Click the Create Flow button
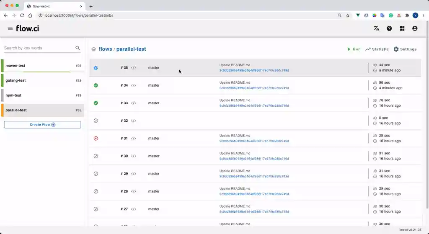Screen dimensions: 429x234 click(42, 125)
